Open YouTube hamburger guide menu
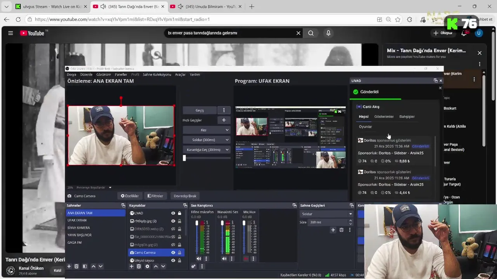The image size is (497, 279). (10, 33)
